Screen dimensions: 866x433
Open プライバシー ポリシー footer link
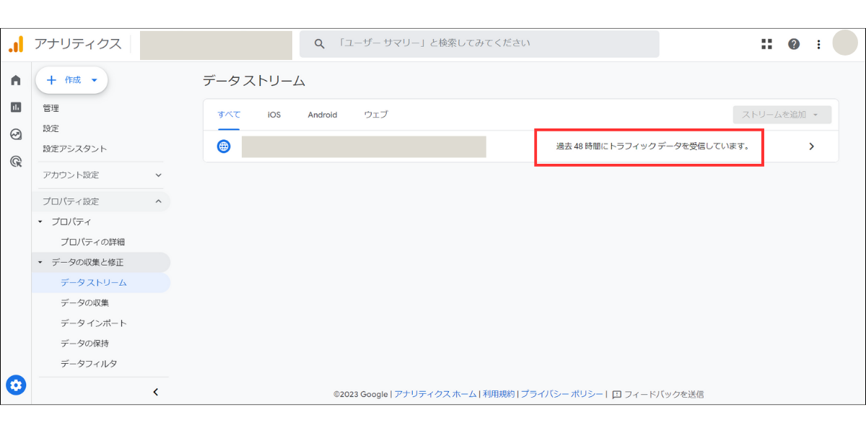click(x=562, y=394)
